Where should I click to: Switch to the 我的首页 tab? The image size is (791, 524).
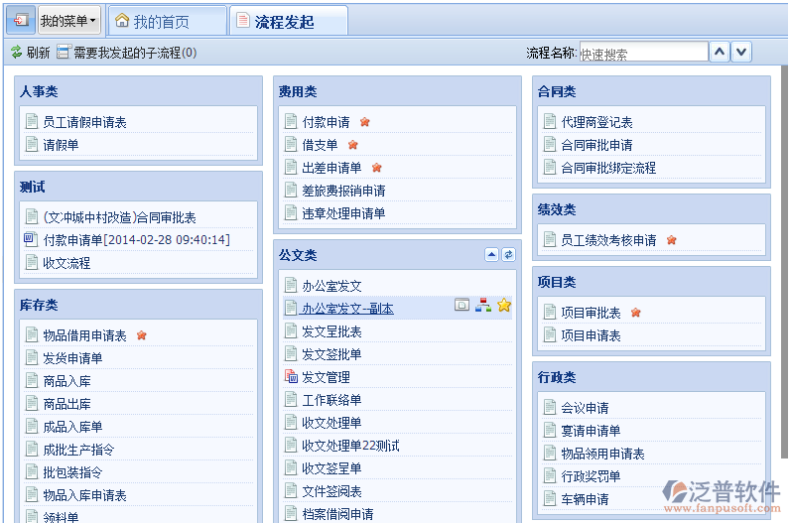point(165,21)
